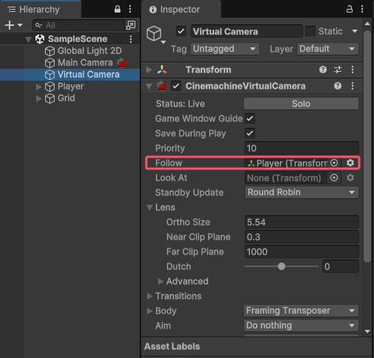This screenshot has width=374, height=358.
Task: Click the scene visibility search-mode icon in Hierarchy
Action: tap(131, 25)
